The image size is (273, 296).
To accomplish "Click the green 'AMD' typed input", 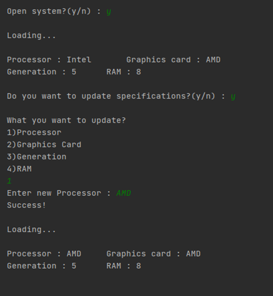I will [124, 193].
